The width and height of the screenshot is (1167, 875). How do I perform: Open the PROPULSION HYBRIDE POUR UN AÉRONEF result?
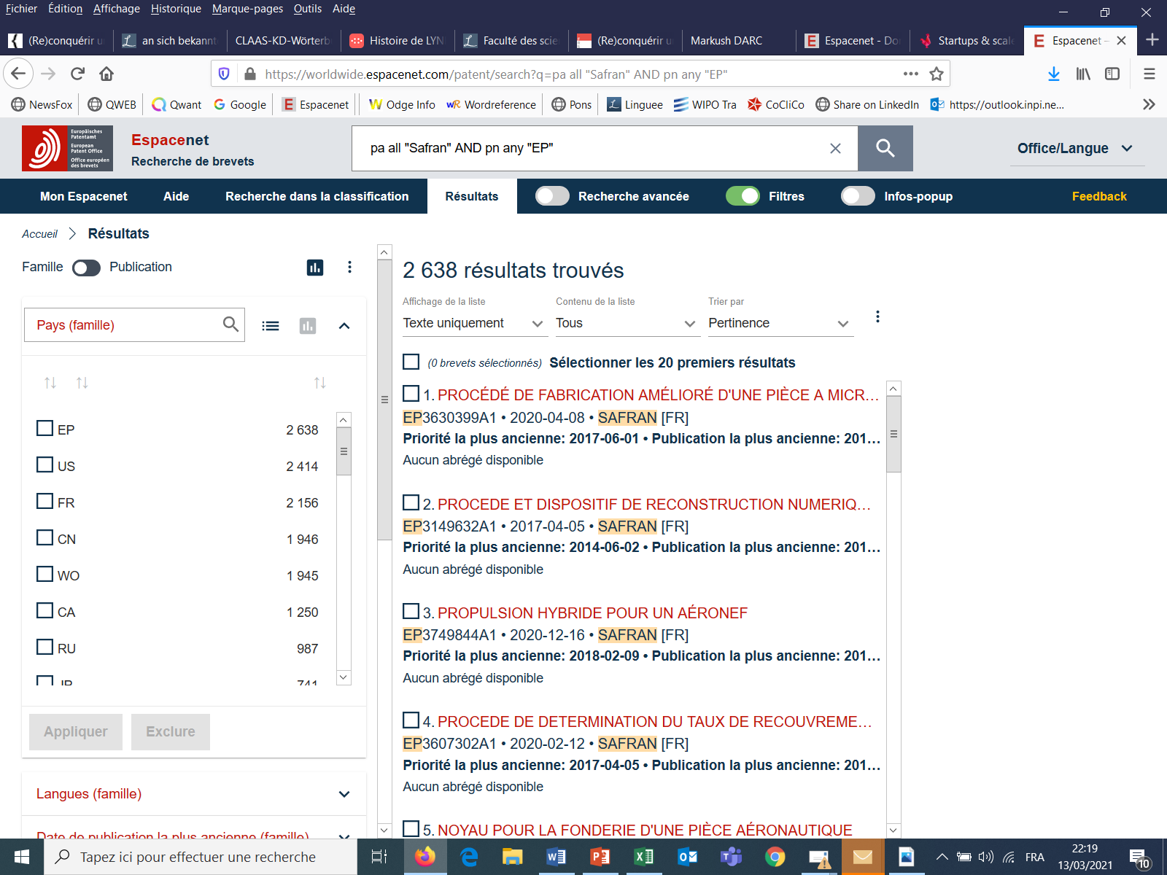click(x=592, y=613)
